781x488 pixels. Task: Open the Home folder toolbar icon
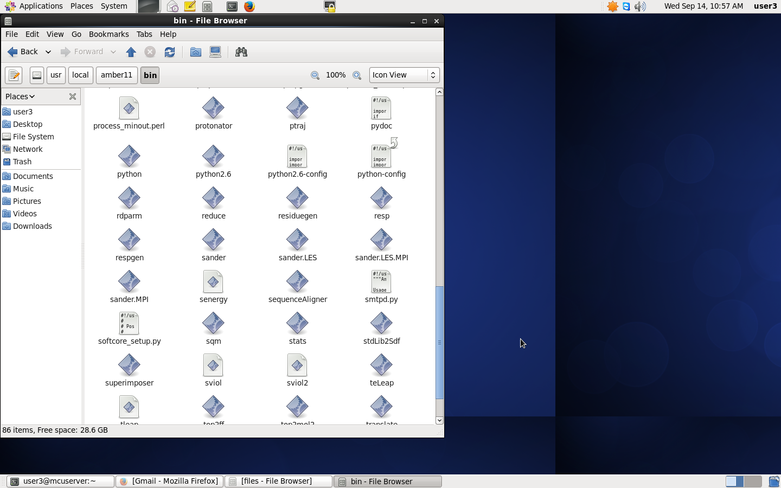tap(196, 52)
